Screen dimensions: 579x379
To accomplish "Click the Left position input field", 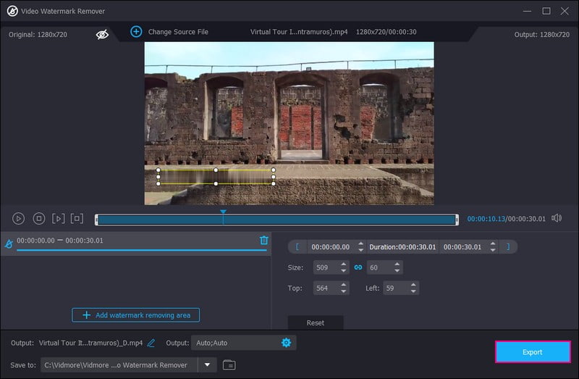I will click(x=392, y=288).
